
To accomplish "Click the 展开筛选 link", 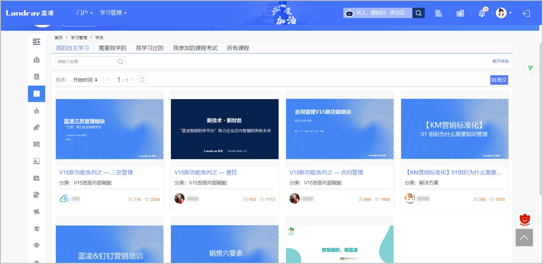I will click(x=500, y=61).
